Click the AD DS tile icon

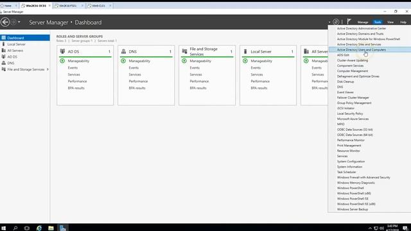pos(62,51)
